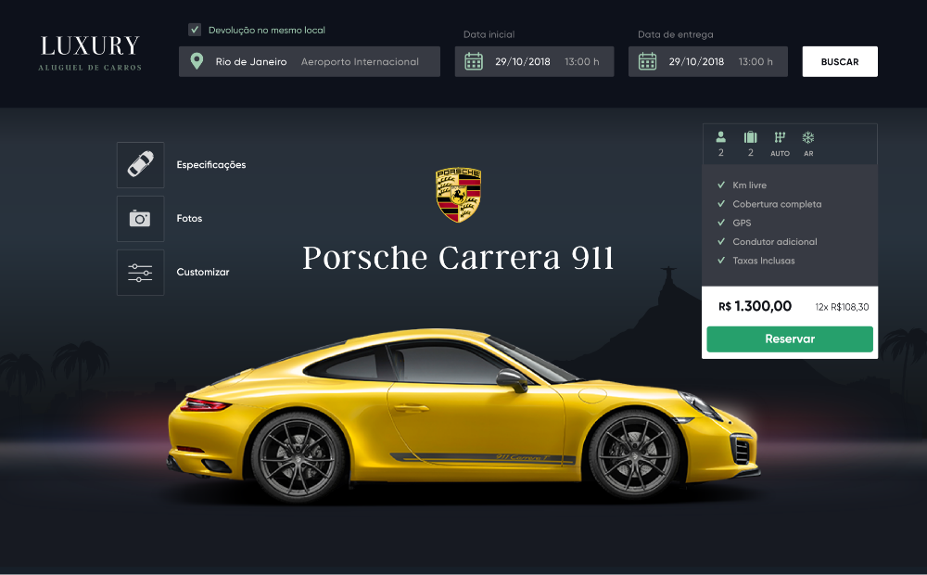Click the luggage suitcase icon
927x575 pixels.
coord(750,137)
